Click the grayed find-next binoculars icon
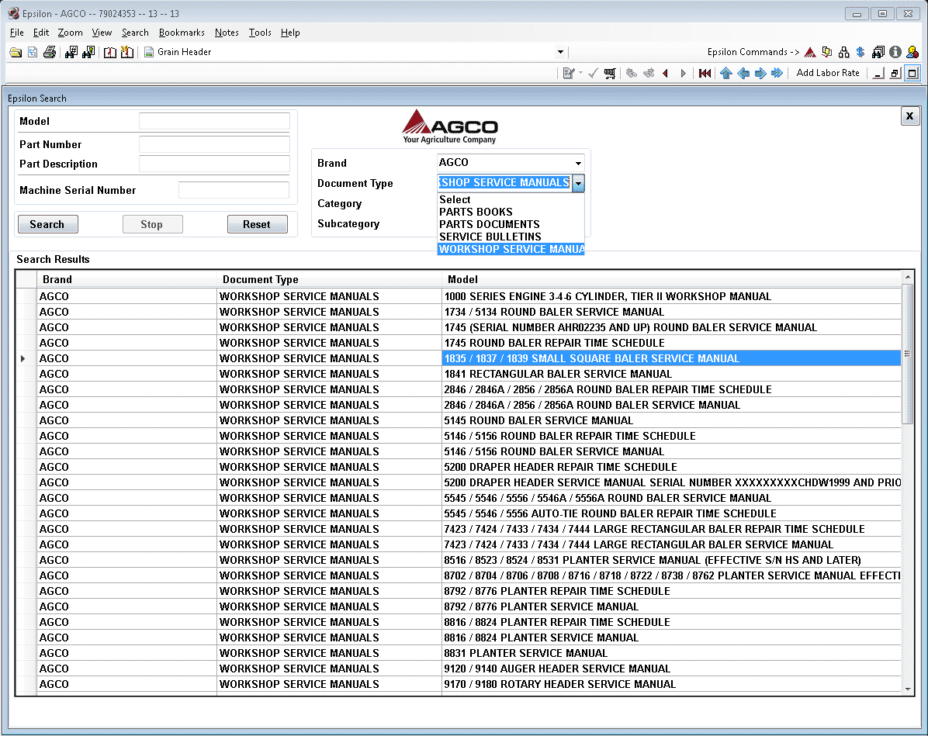The height and width of the screenshot is (736, 928). pyautogui.click(x=649, y=74)
